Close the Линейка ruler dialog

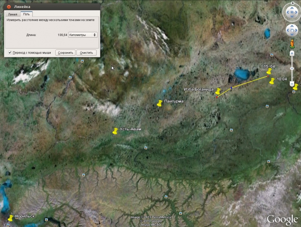[x=9, y=7]
